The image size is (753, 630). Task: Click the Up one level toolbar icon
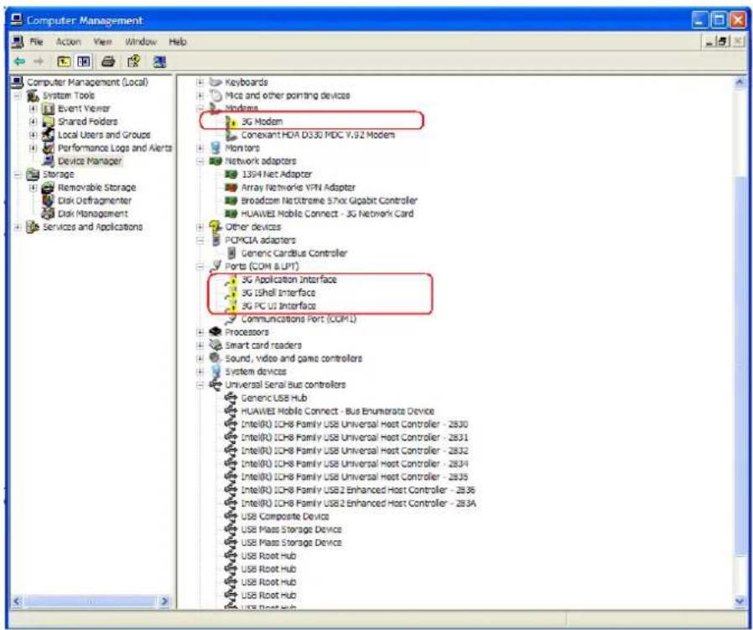64,61
